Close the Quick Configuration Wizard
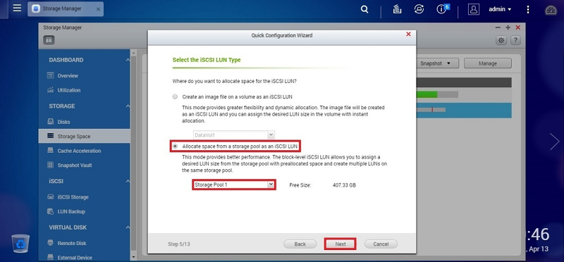Screen dimensions: 564x262 tap(408, 34)
